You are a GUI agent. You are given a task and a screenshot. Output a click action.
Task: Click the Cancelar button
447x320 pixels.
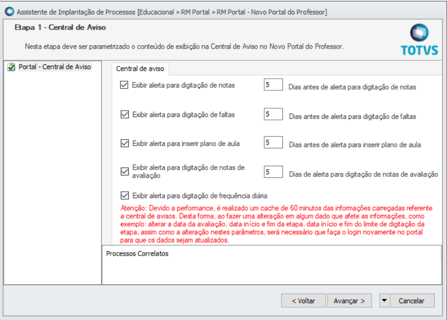pyautogui.click(x=411, y=300)
